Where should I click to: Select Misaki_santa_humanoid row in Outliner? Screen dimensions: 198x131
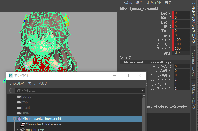(75, 119)
